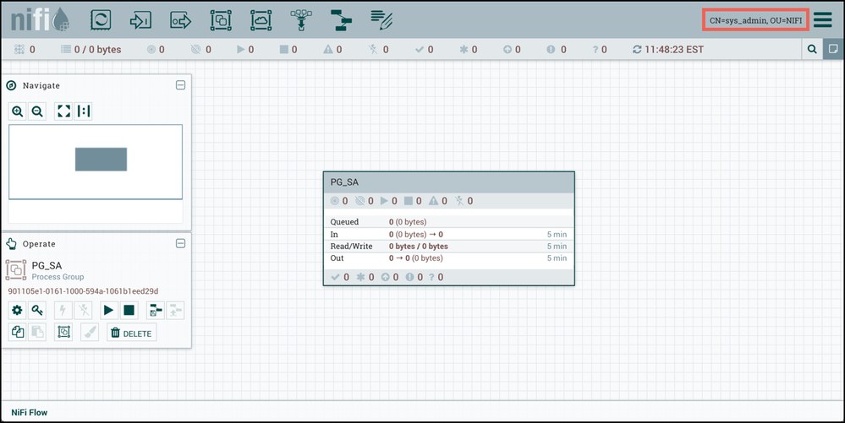Screen dimensions: 845x423
Task: Click the stopped components square status icon
Action: click(x=284, y=50)
